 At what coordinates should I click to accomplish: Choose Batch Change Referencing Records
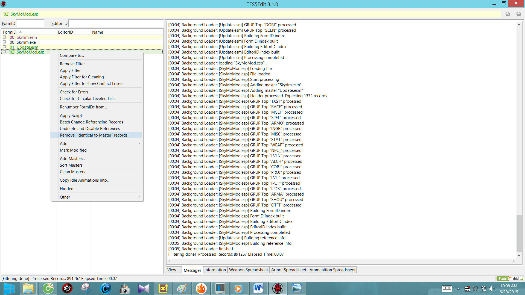click(96, 122)
